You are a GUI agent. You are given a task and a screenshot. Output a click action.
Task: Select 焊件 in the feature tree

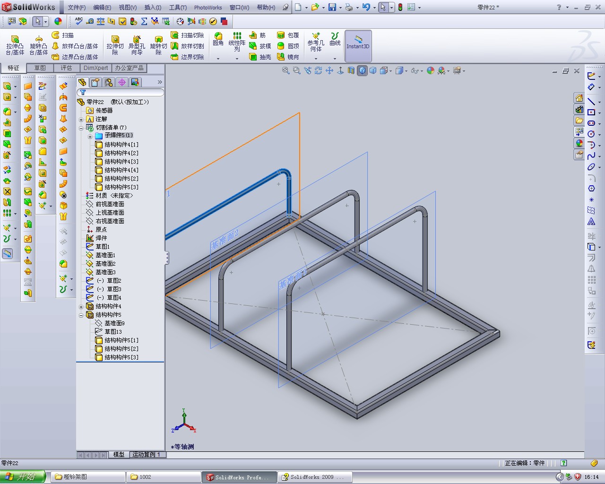click(96, 238)
